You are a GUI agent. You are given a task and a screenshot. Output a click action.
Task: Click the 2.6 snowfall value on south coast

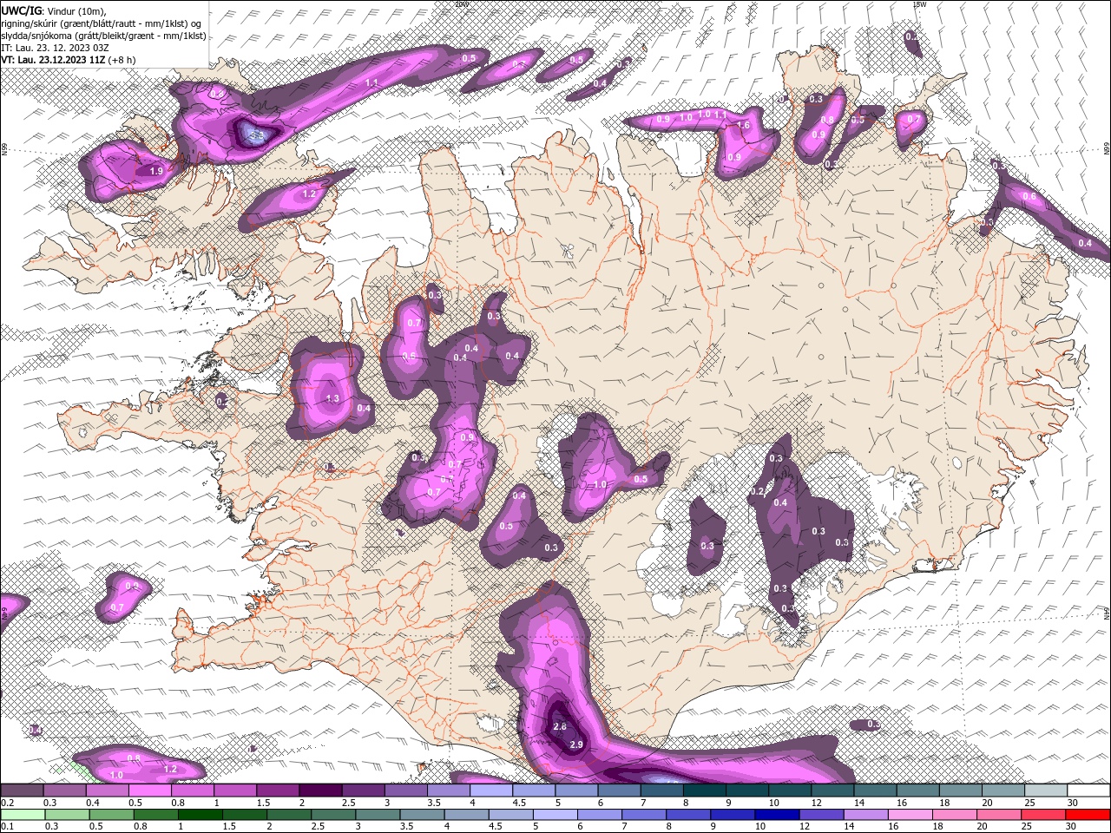pos(560,727)
